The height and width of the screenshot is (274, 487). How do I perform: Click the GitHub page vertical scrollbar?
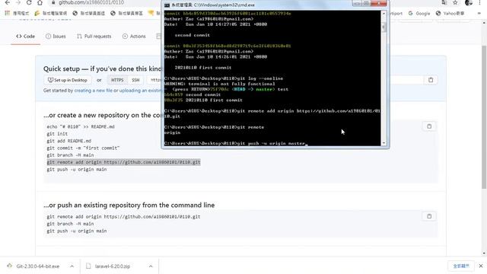[484, 116]
